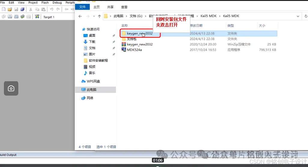This screenshot has width=308, height=167.
Task: Click 文档 (G:) in the address breadcrumb
Action: click(136, 16)
